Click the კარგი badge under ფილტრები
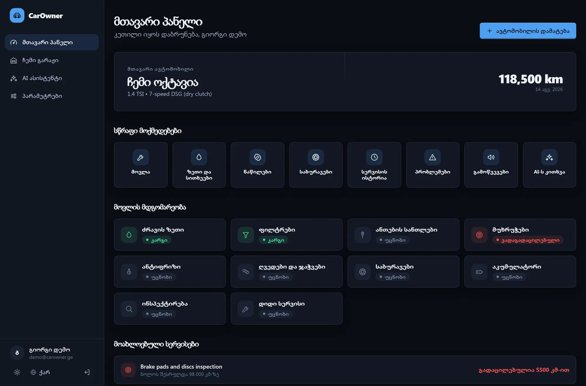This screenshot has height=386, width=586. pyautogui.click(x=273, y=240)
